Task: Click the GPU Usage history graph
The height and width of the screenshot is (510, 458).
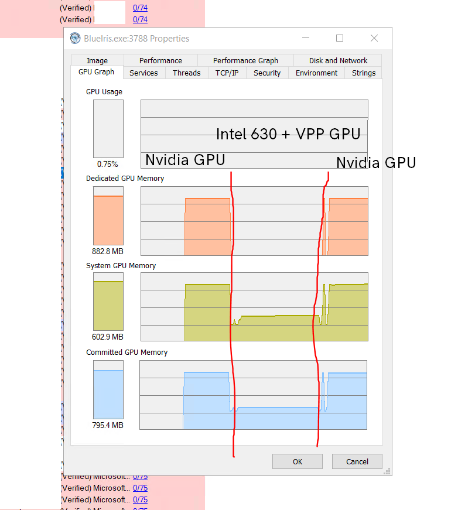Action: click(254, 134)
